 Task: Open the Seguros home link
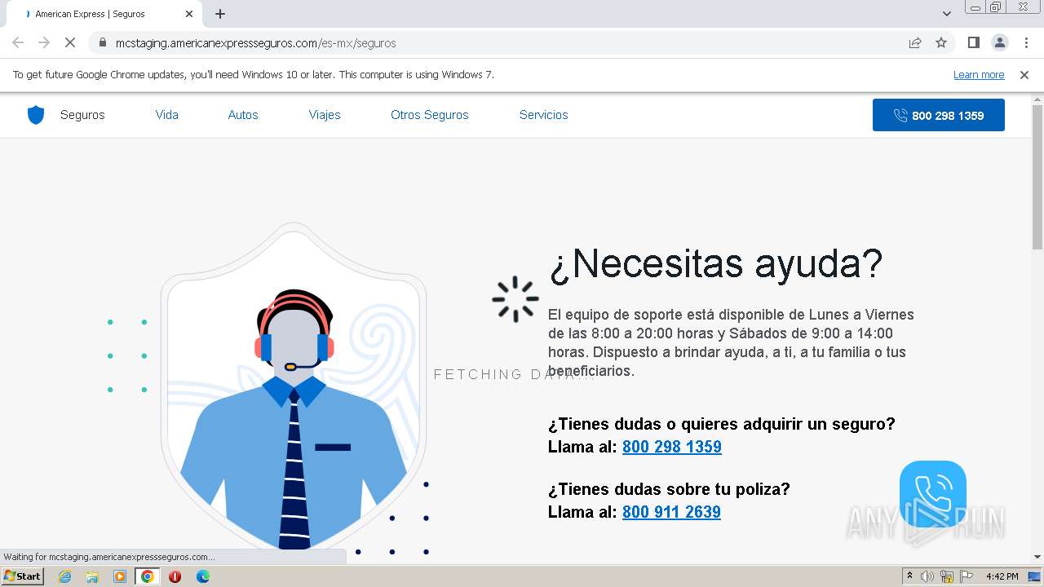point(82,115)
